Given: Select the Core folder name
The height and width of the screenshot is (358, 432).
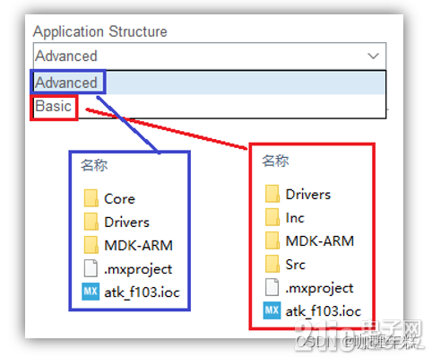Looking at the screenshot, I should (119, 199).
